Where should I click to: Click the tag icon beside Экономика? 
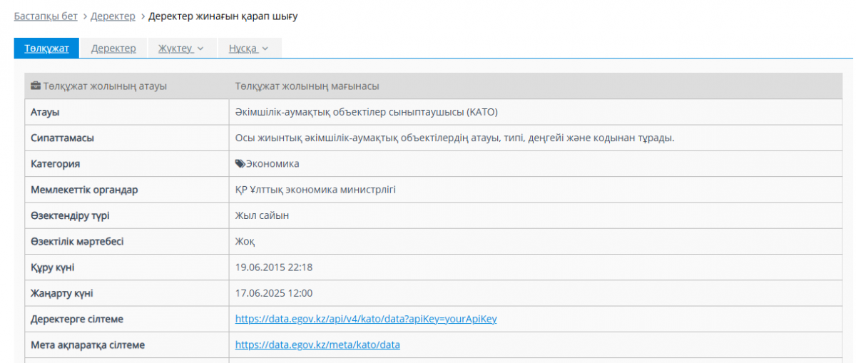coord(240,164)
